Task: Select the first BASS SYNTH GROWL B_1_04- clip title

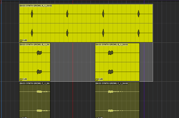Action: tap(35, 44)
